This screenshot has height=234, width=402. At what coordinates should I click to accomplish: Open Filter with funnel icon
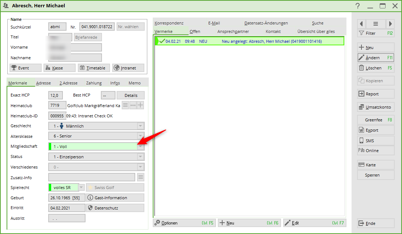pos(376,33)
